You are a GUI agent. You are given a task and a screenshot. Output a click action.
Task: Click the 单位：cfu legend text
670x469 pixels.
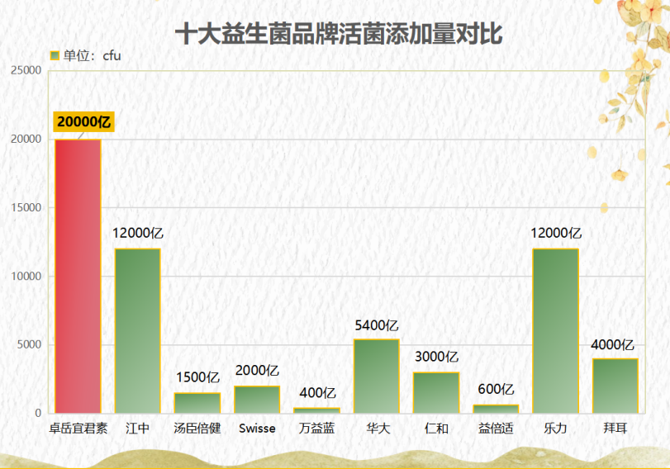point(92,55)
